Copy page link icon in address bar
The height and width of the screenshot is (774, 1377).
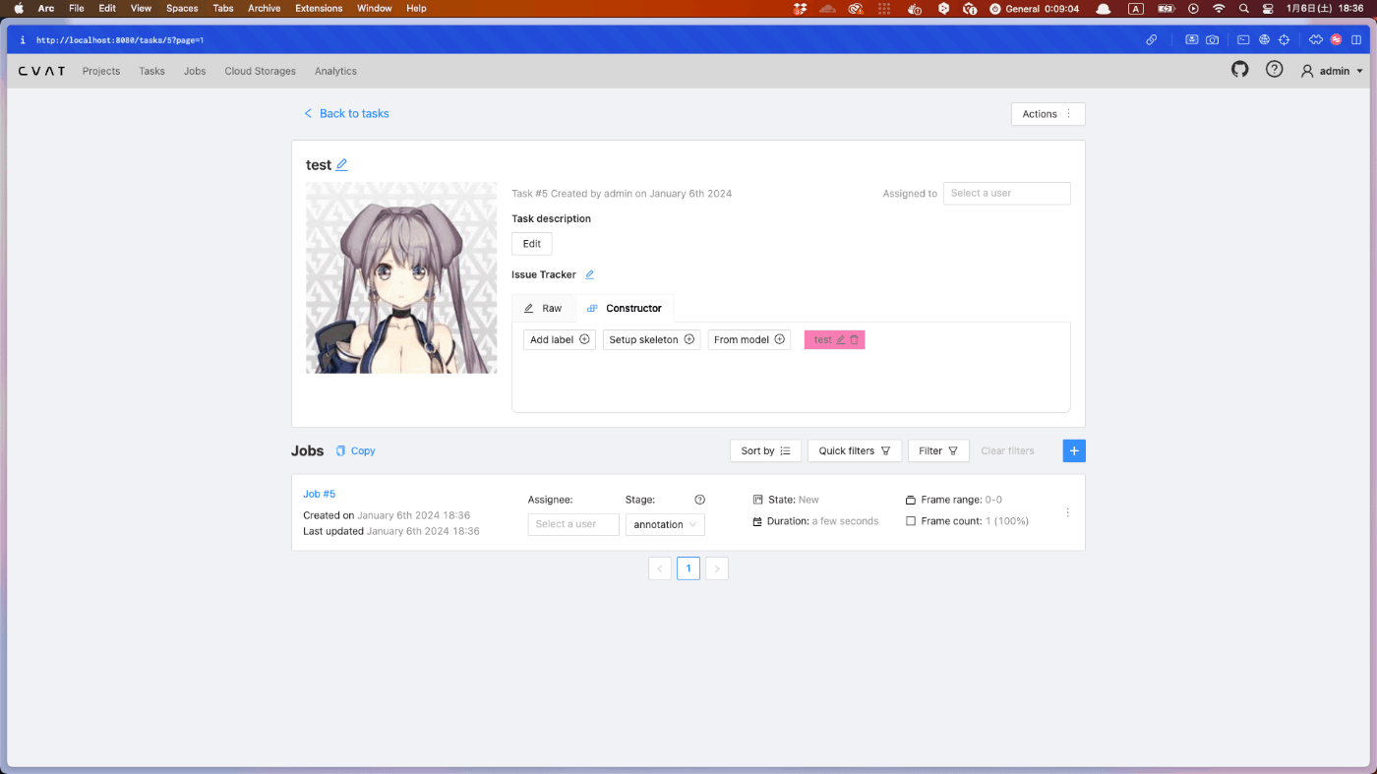(1151, 40)
